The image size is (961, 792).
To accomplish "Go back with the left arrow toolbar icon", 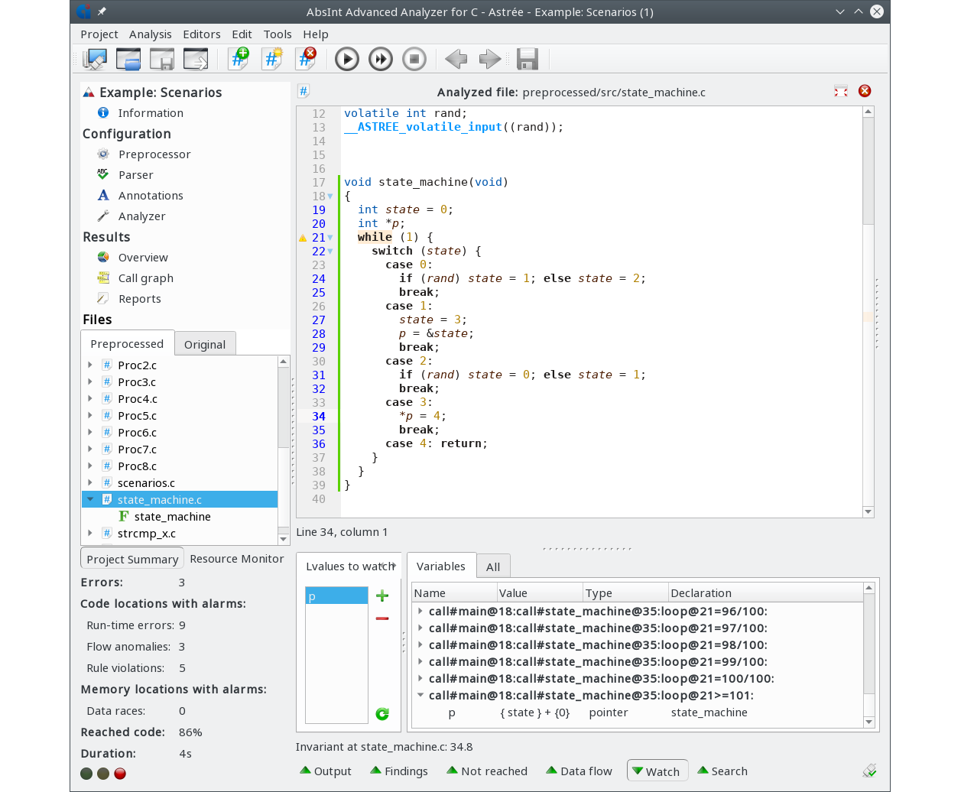I will pos(456,59).
